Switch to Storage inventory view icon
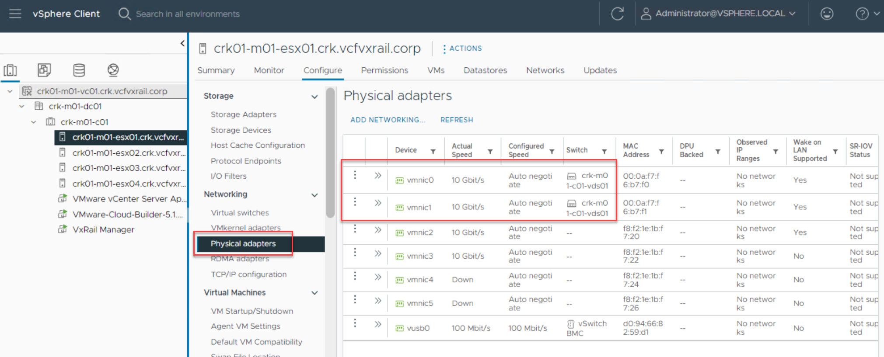Viewport: 884px width, 357px height. pyautogui.click(x=79, y=70)
